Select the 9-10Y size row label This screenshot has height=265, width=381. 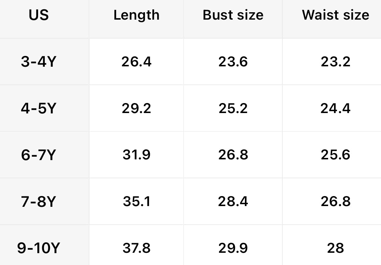coord(38,248)
